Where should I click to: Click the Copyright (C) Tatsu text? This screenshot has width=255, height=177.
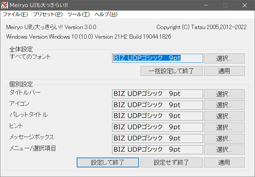pos(201,27)
